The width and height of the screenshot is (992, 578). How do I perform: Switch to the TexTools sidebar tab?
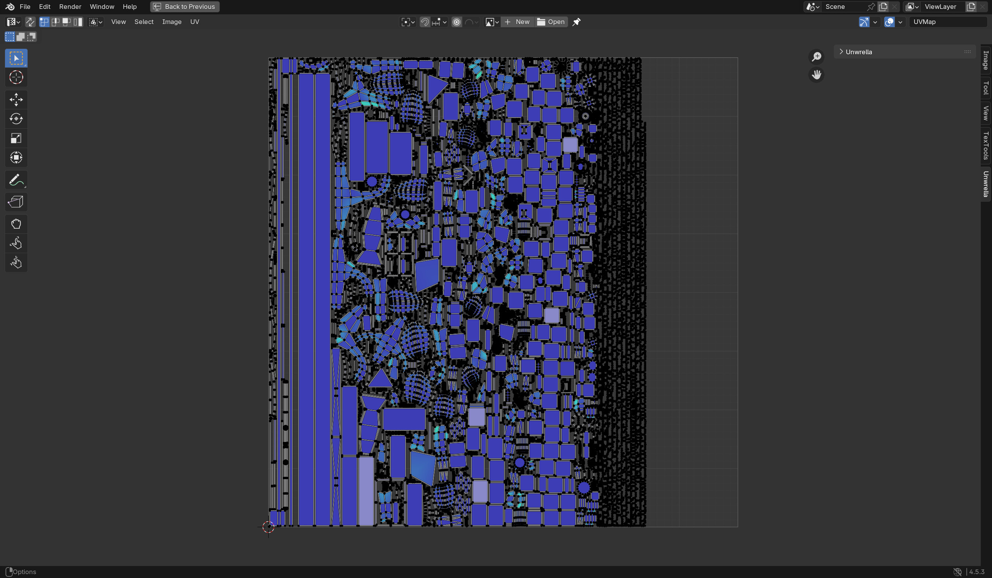(x=986, y=146)
